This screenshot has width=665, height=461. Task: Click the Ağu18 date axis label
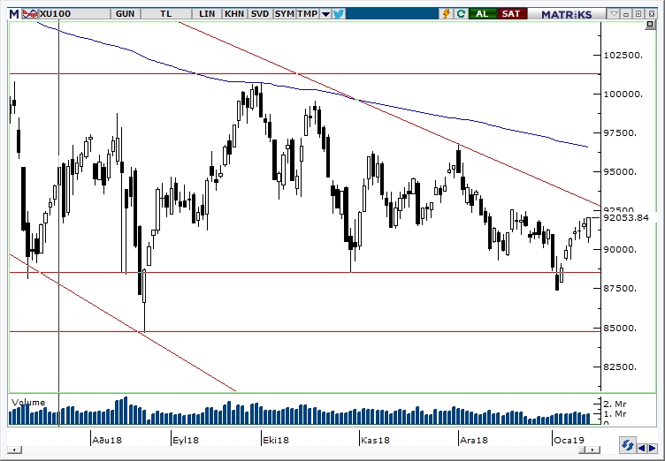click(107, 440)
